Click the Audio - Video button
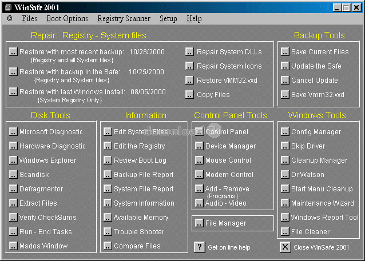365x261 pixels. point(199,203)
